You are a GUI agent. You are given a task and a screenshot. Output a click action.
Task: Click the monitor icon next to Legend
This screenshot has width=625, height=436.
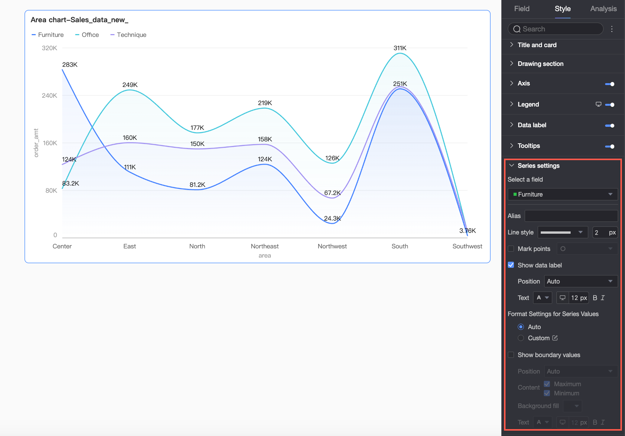click(x=599, y=104)
